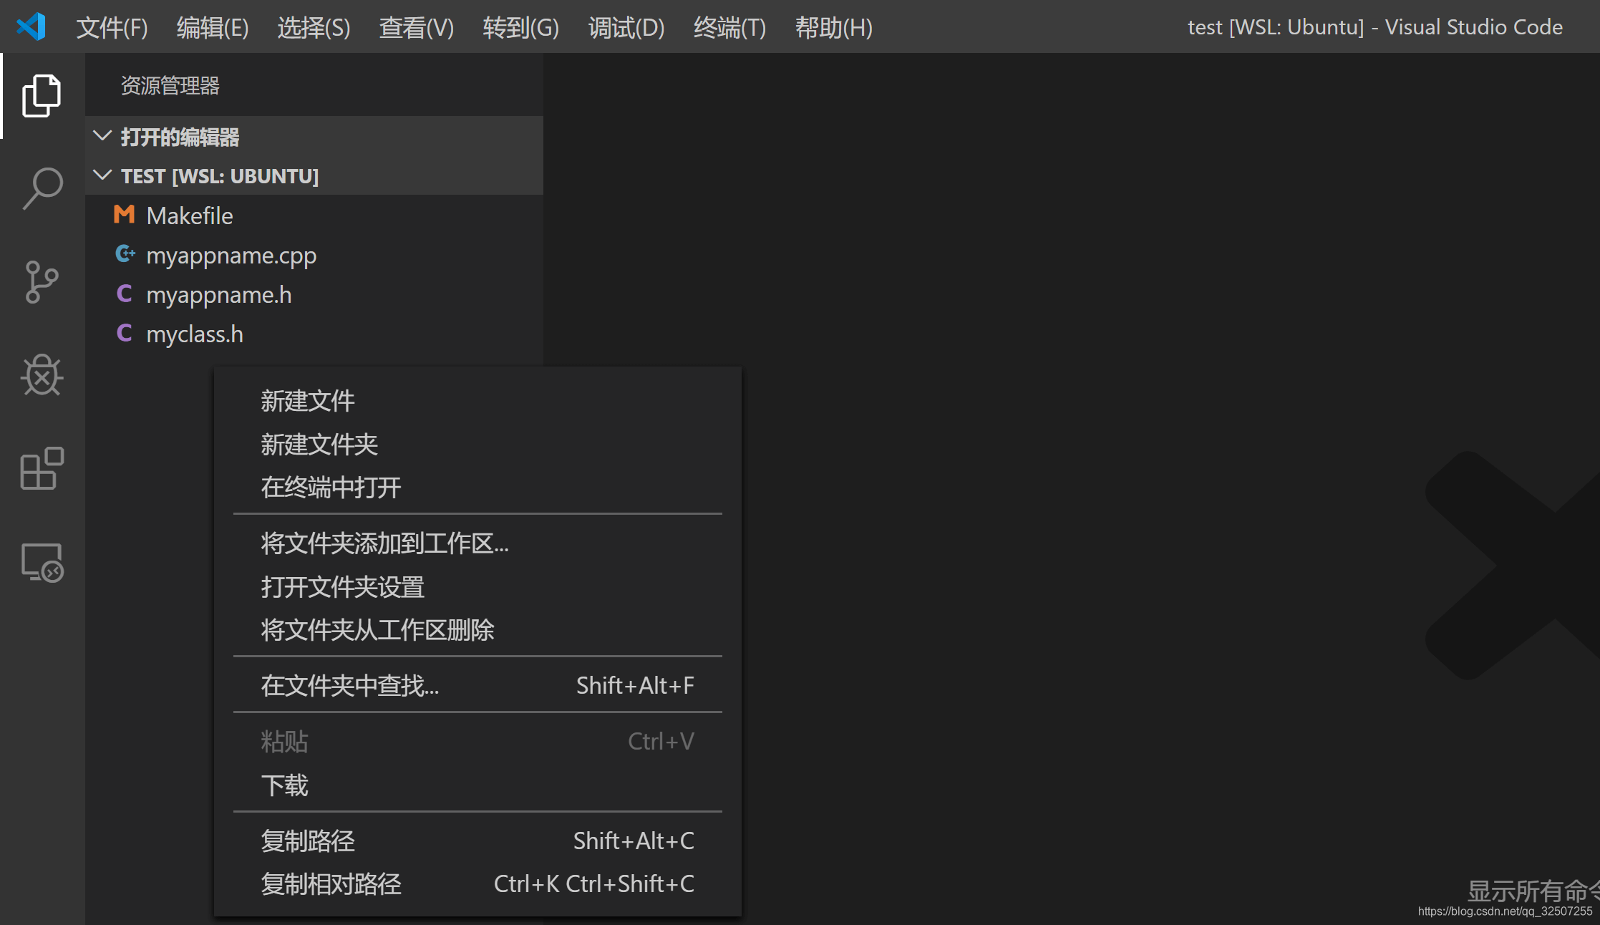Viewport: 1600px width, 925px height.
Task: Select 复制相对路径 in context menu
Action: click(x=477, y=884)
